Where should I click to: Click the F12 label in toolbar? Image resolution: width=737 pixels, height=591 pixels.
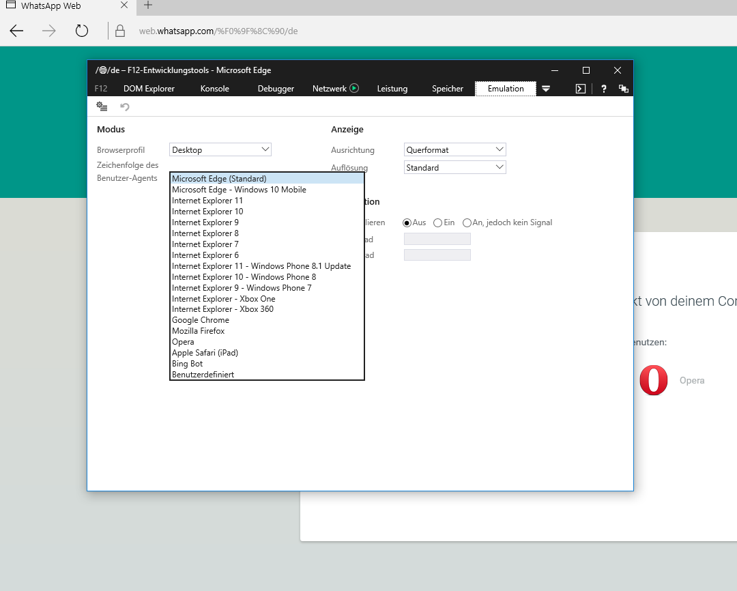[x=100, y=89]
